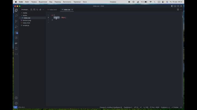Screen dimensions: 197x110
Task: Open the Выполнить menu
Action: click(67, 2)
